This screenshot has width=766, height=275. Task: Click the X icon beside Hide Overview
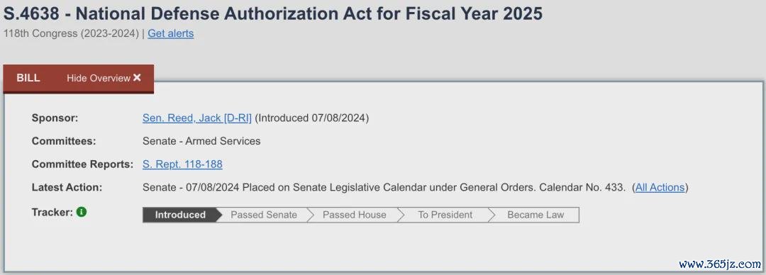(x=137, y=78)
